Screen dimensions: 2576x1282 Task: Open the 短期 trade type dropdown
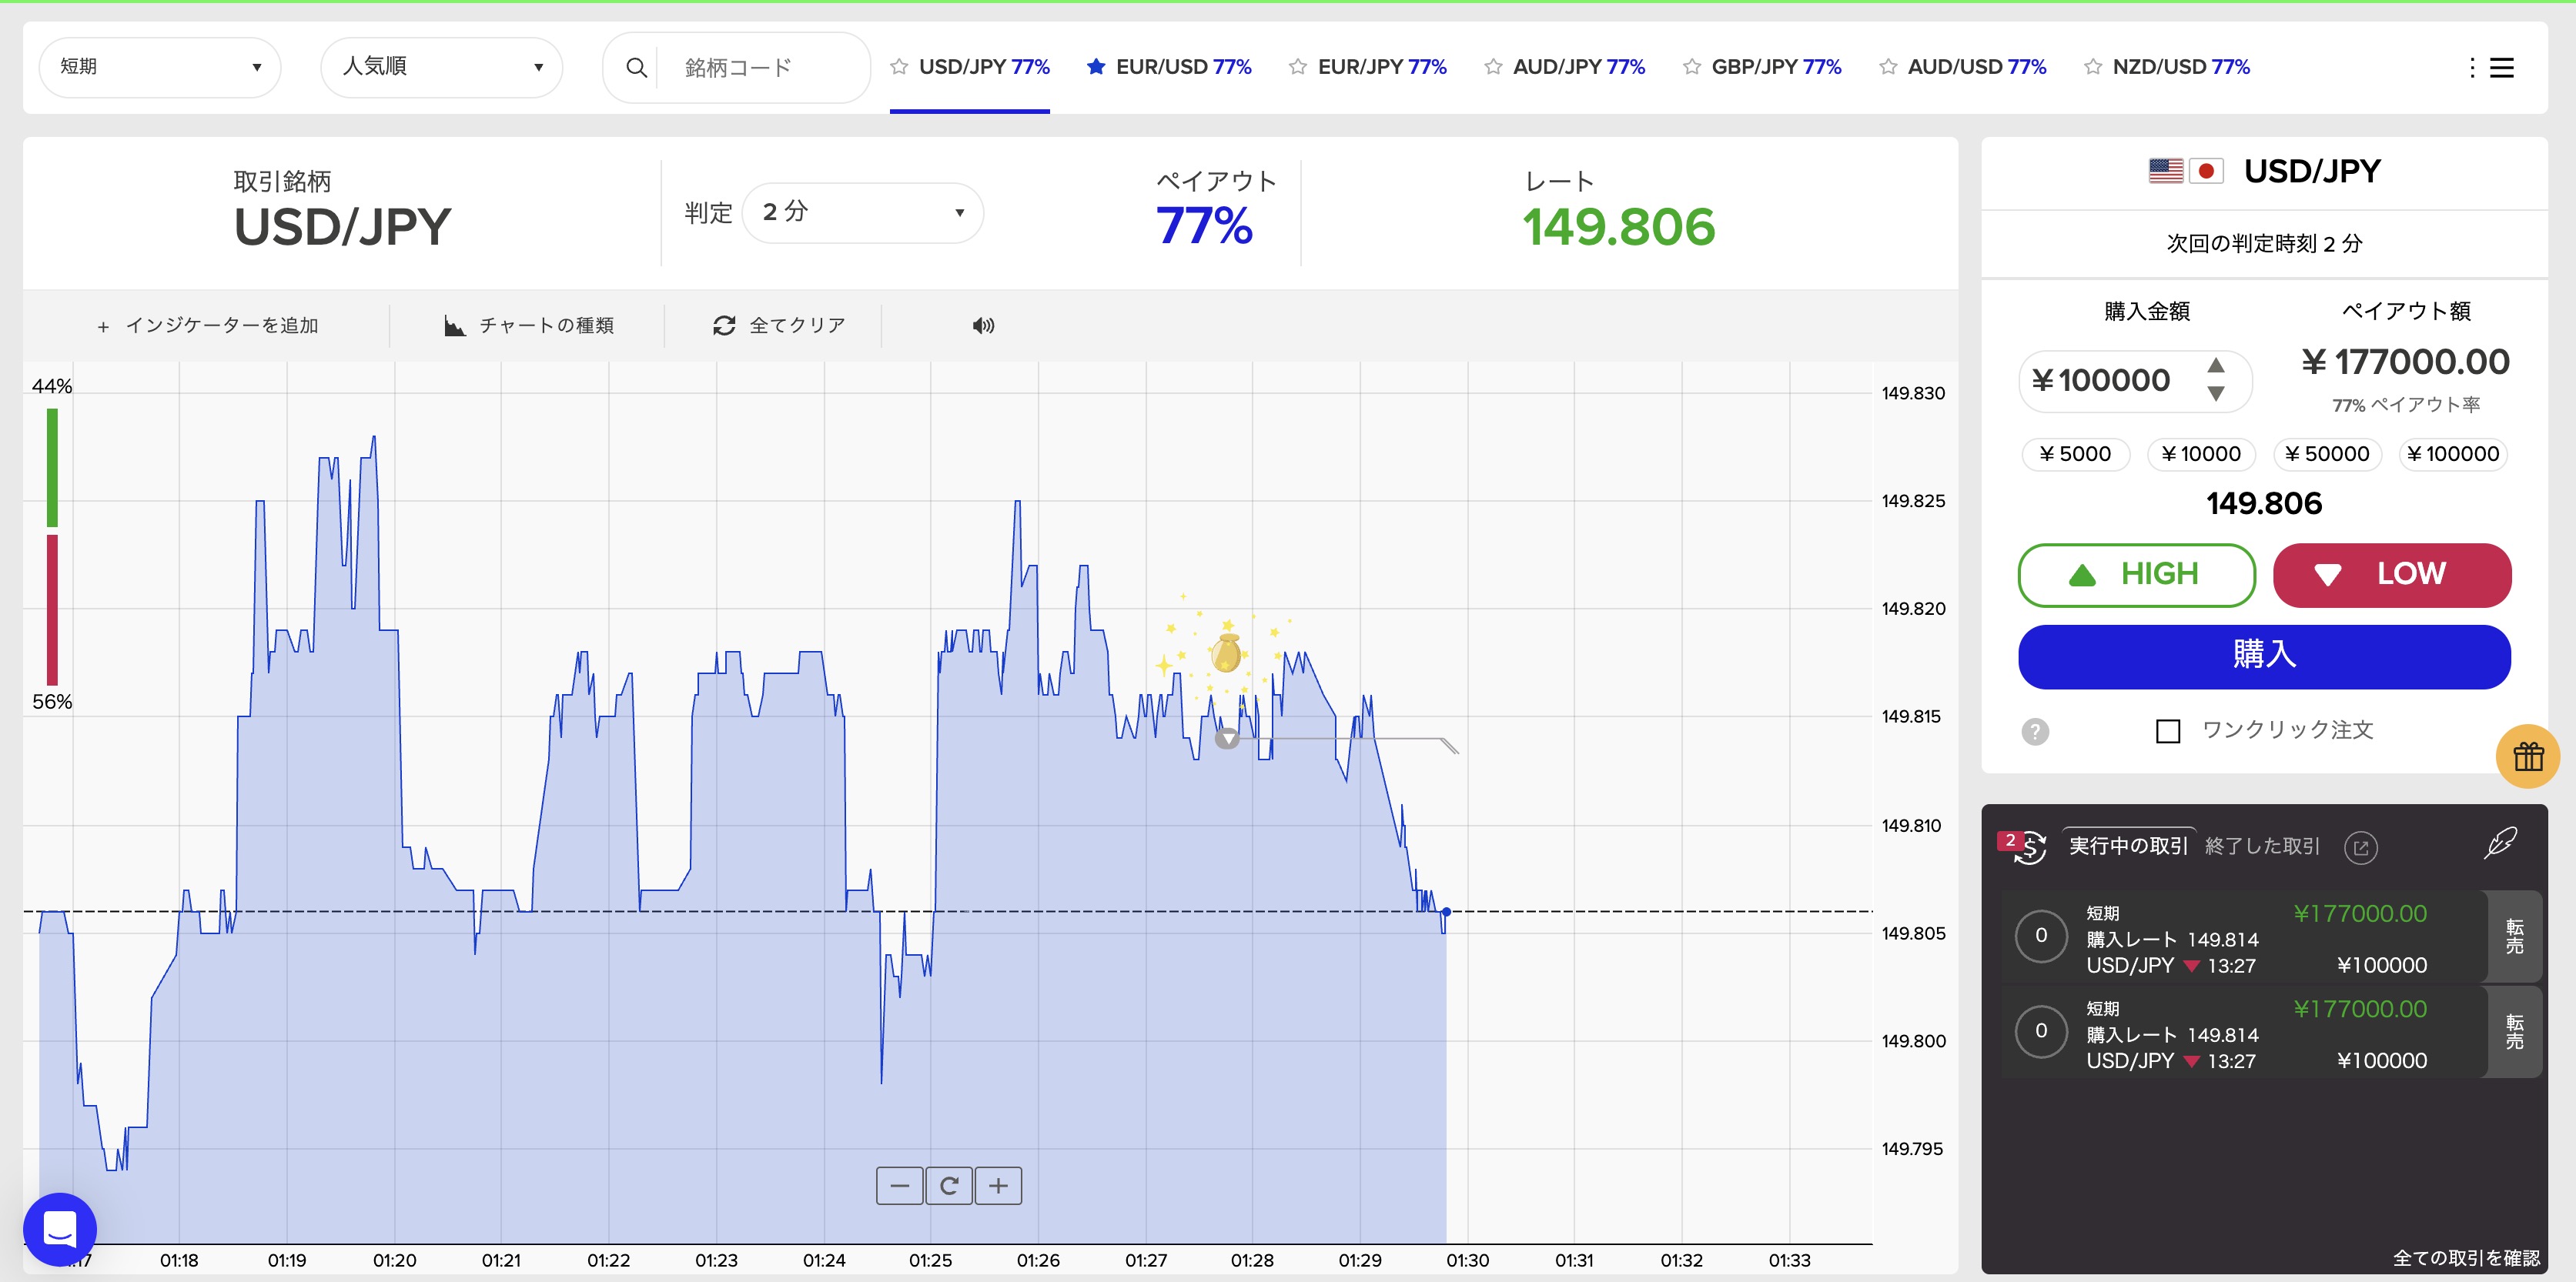coord(160,67)
